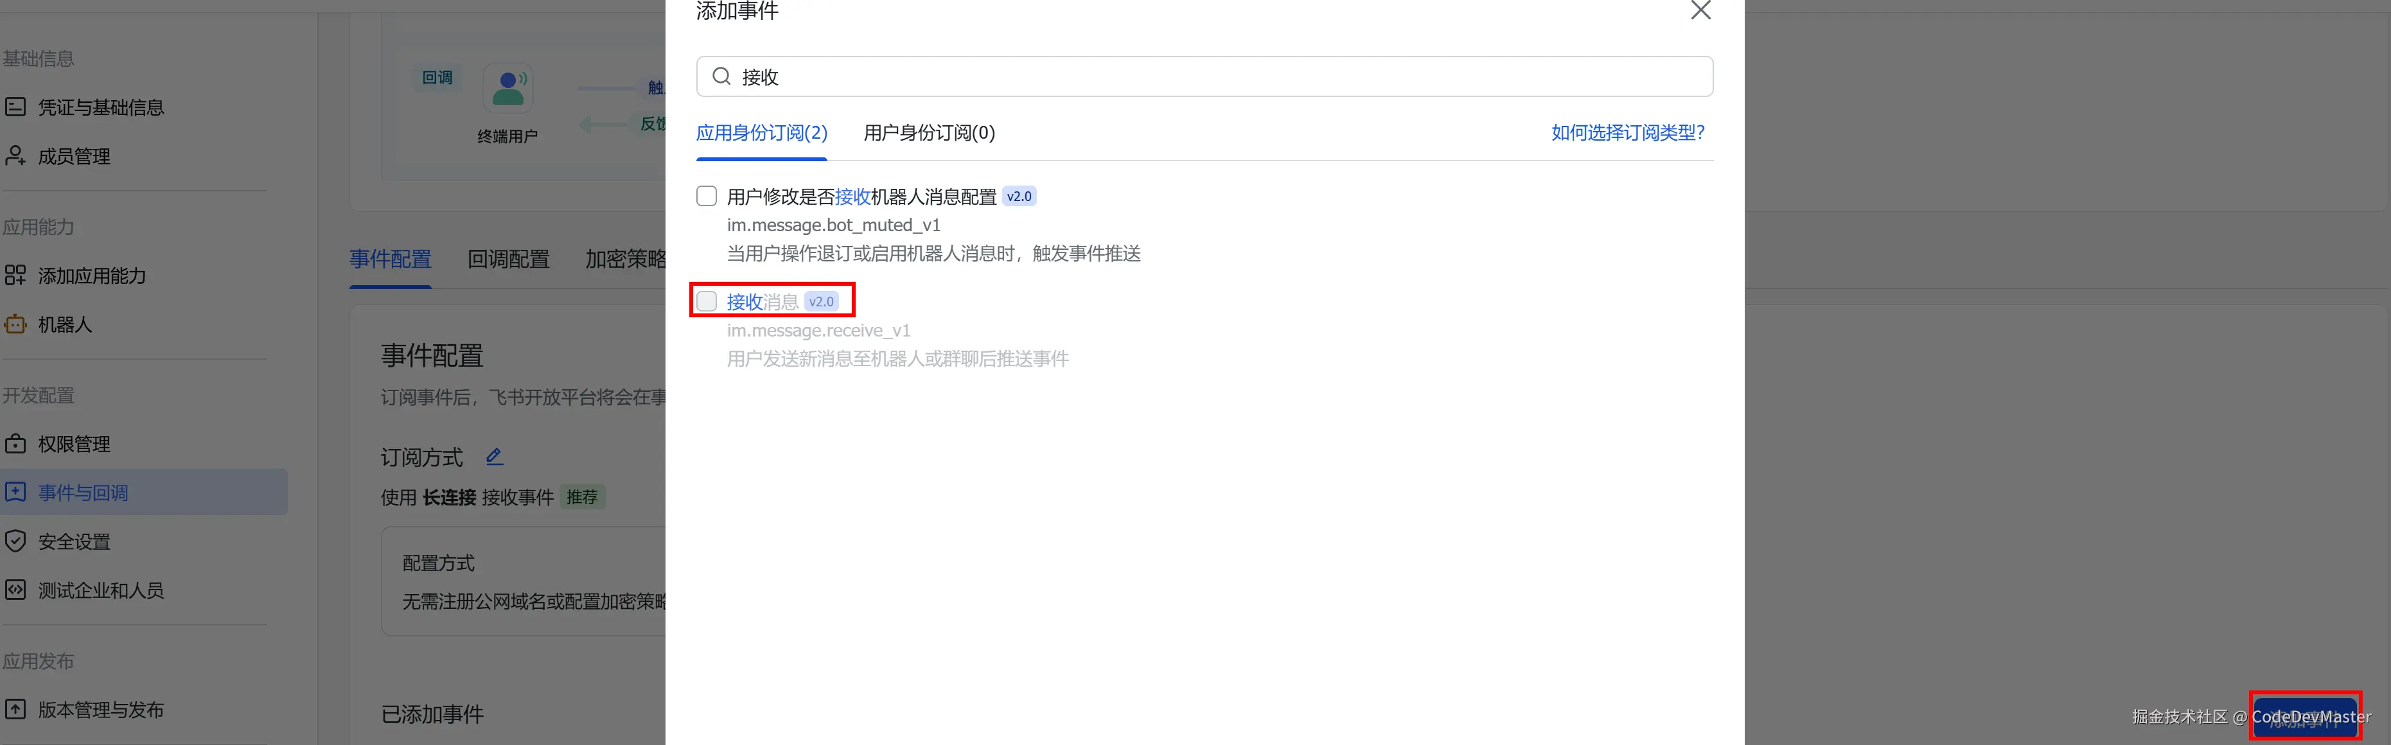Viewport: 2391px width, 745px height.
Task: Switch to 用户身份订阅(0) tab
Action: [929, 133]
